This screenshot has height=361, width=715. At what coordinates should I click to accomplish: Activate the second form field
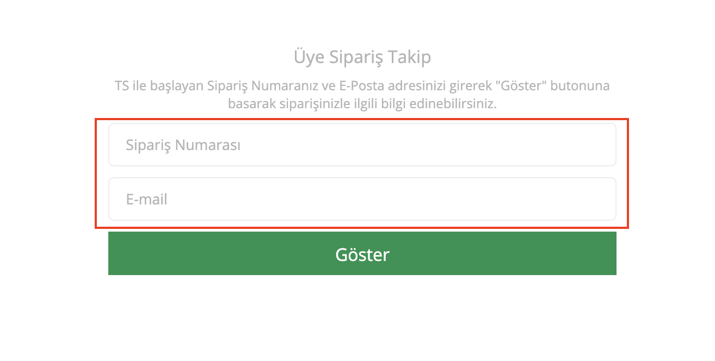pyautogui.click(x=362, y=200)
